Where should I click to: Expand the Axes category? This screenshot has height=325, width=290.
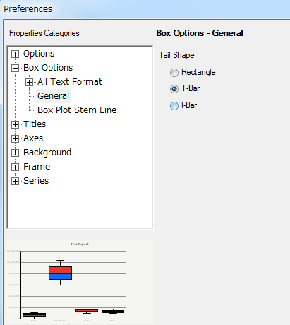[15, 138]
